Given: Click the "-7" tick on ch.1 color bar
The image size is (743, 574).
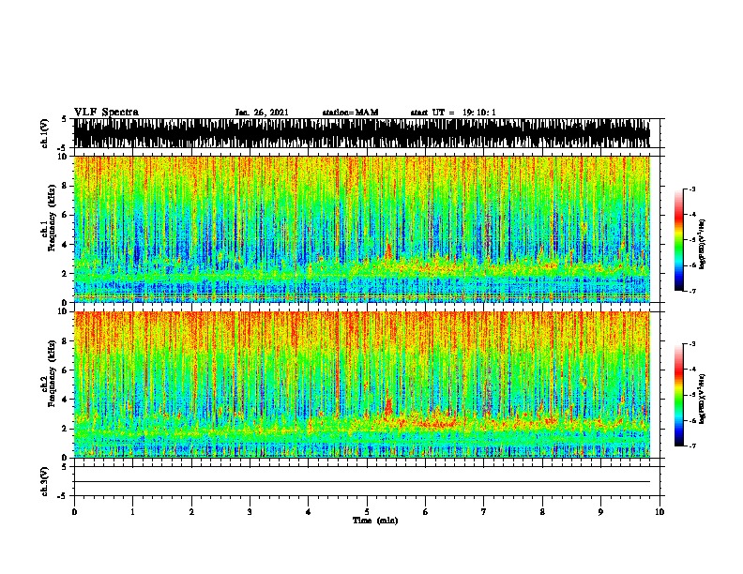Looking at the screenshot, I should 691,291.
